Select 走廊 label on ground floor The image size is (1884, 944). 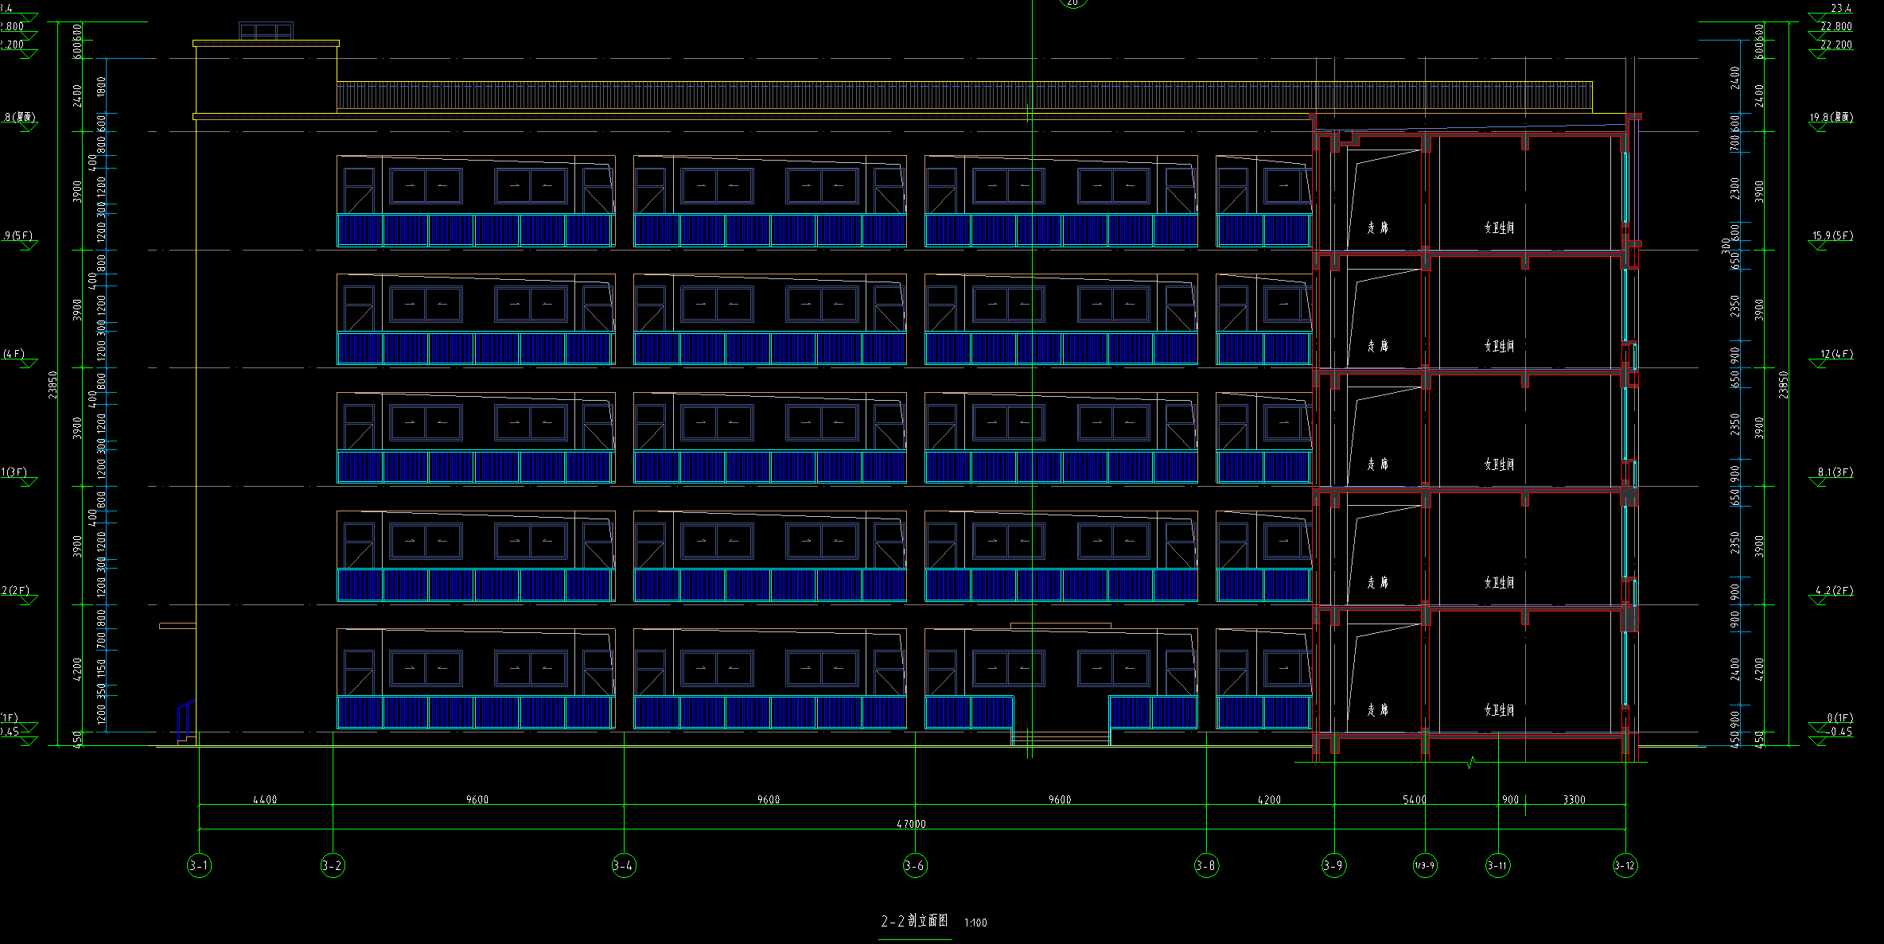tap(1378, 709)
